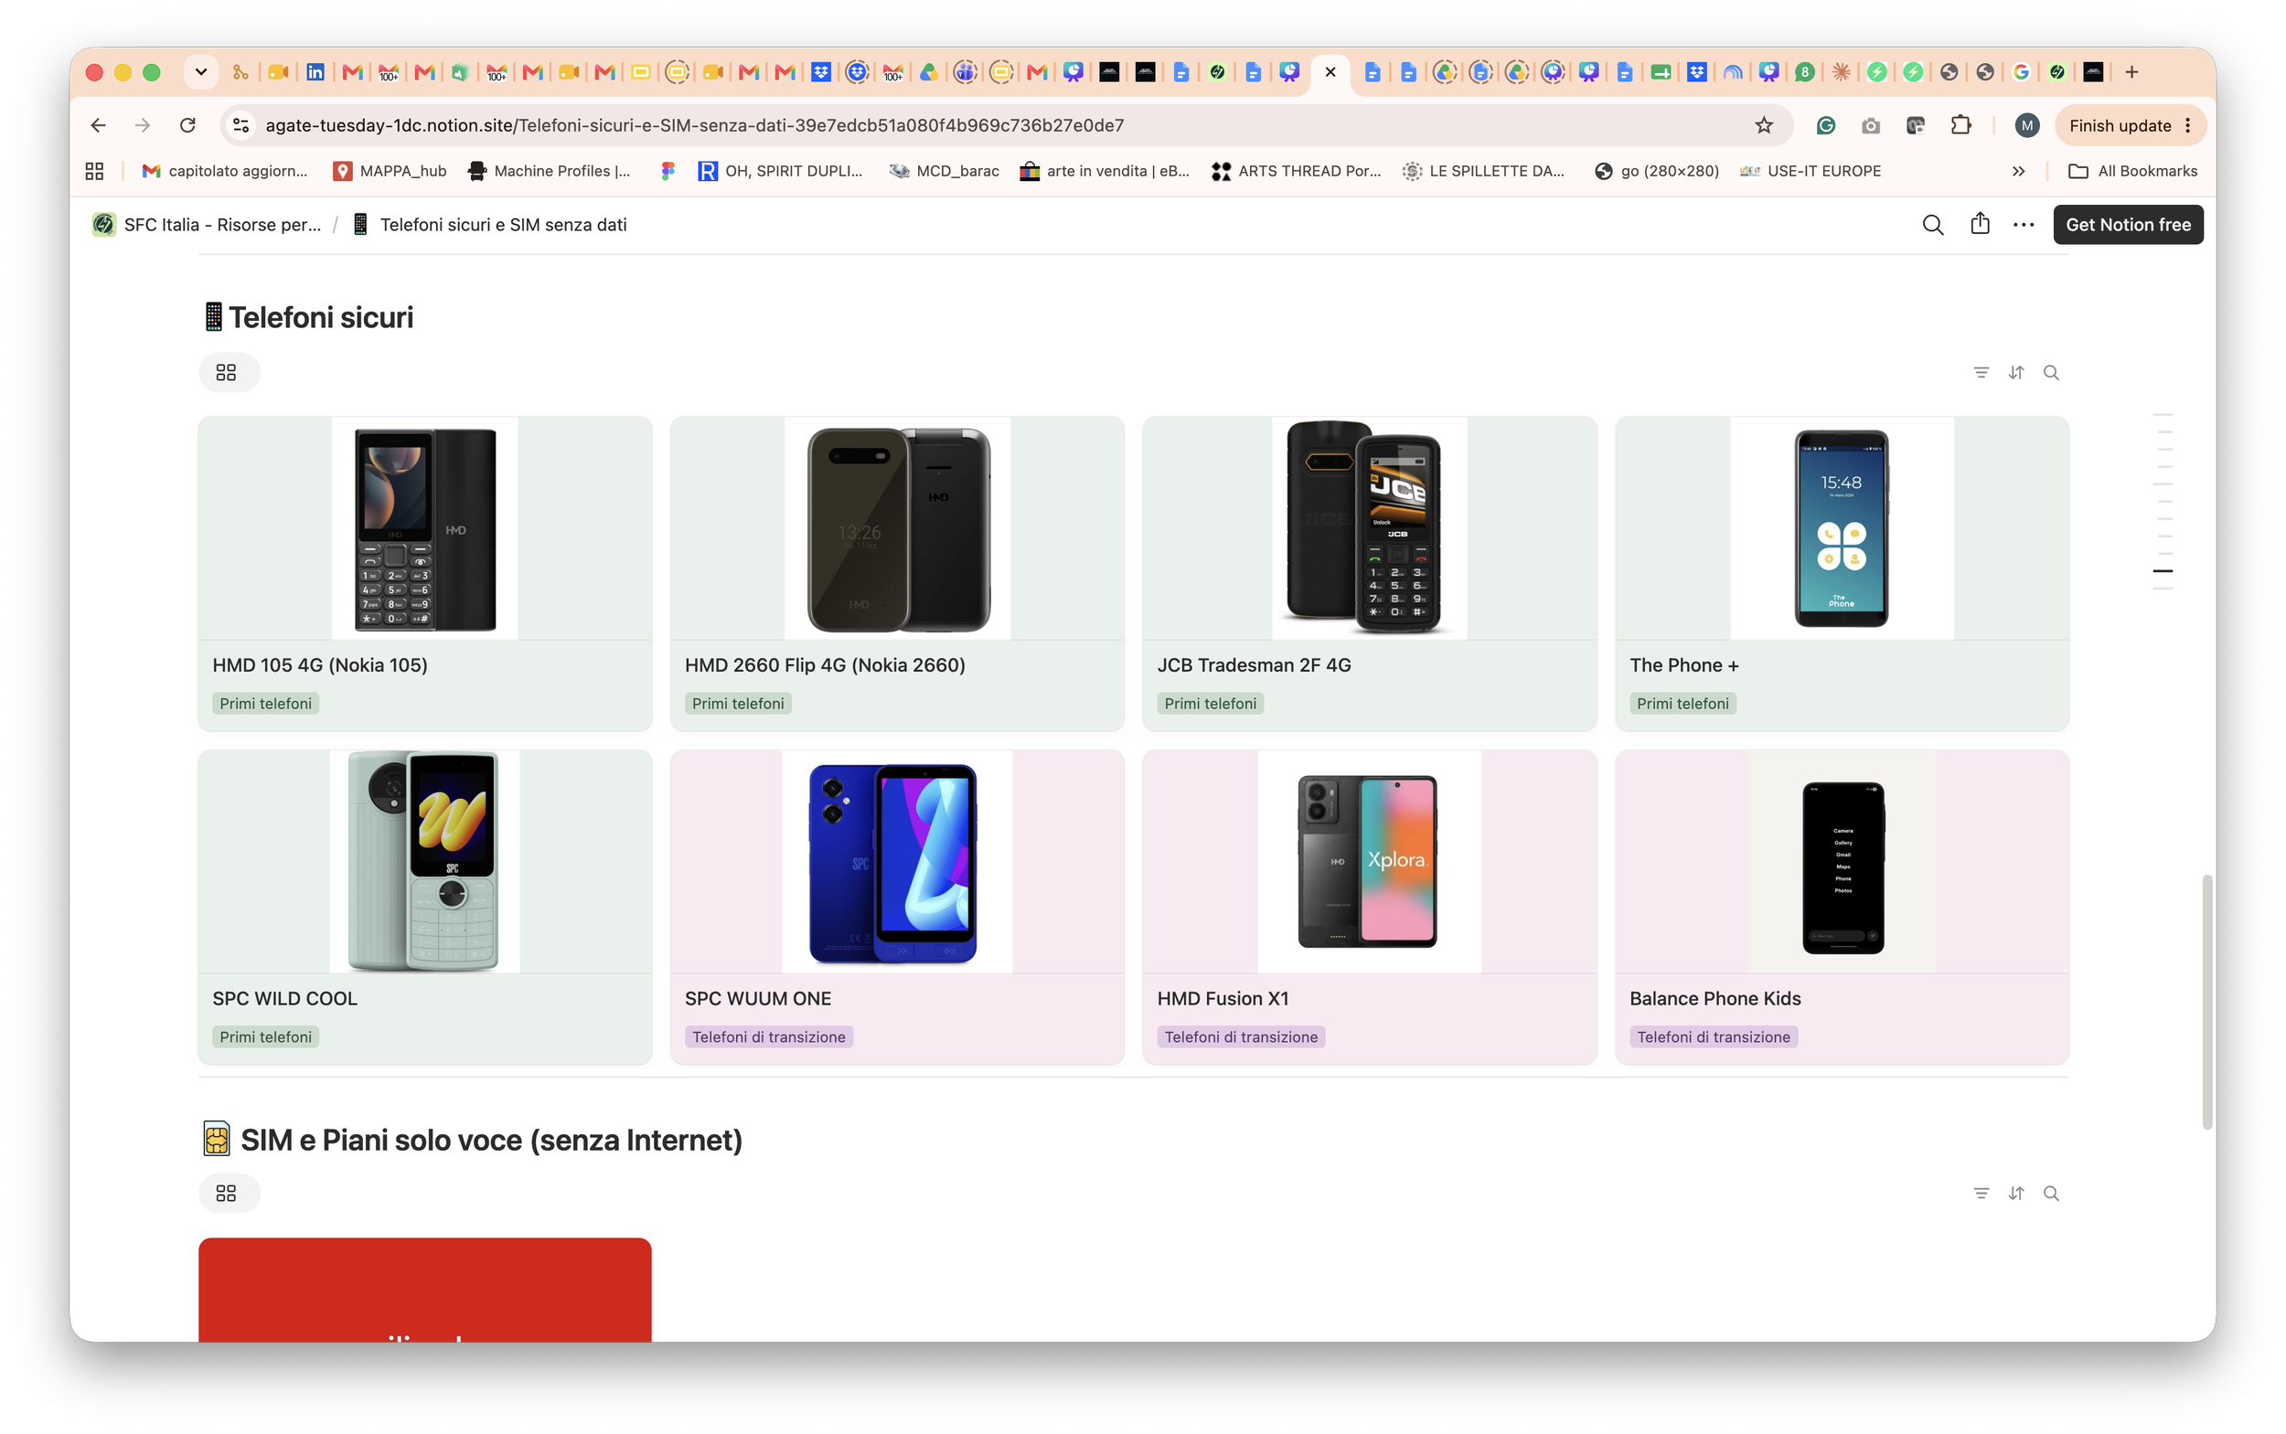
Task: Switch to the LinkedIn tab
Action: (315, 72)
